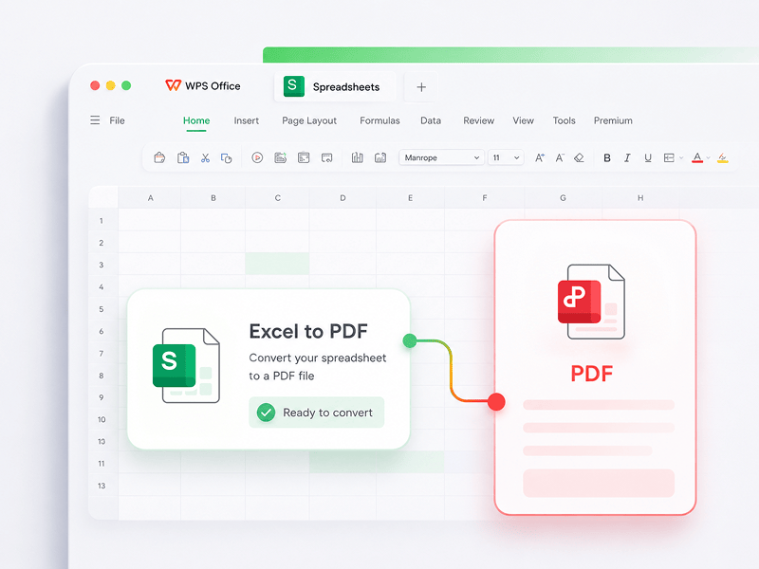759x569 pixels.
Task: Increase font size with the A+ icon
Action: click(539, 157)
